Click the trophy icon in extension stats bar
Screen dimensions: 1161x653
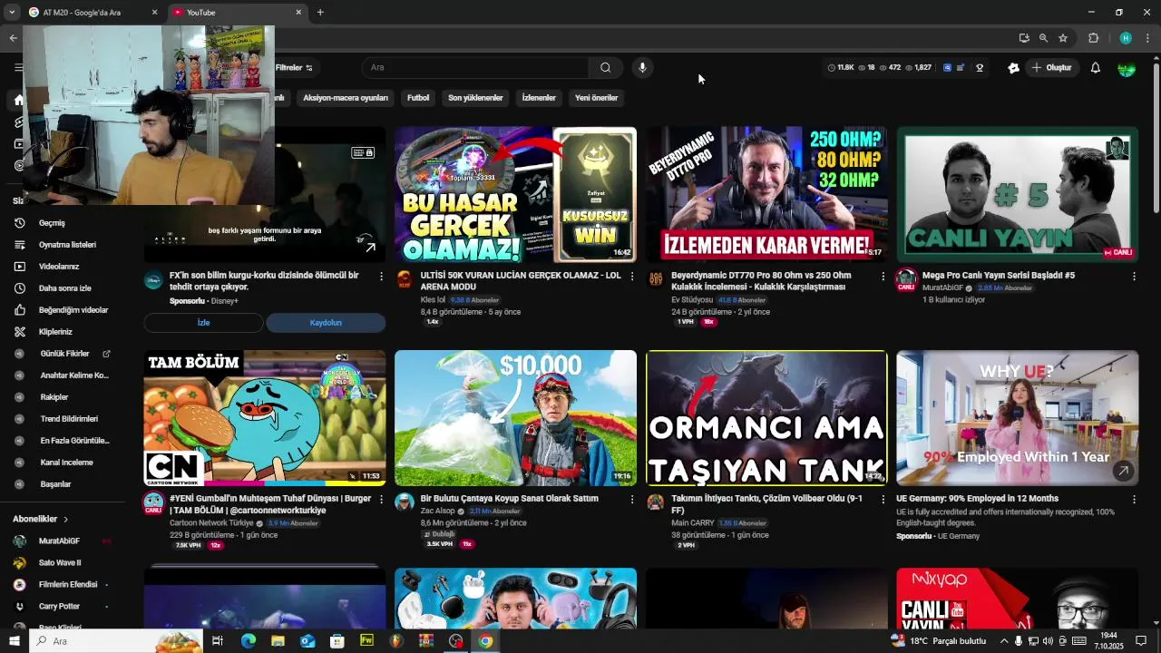coord(980,68)
